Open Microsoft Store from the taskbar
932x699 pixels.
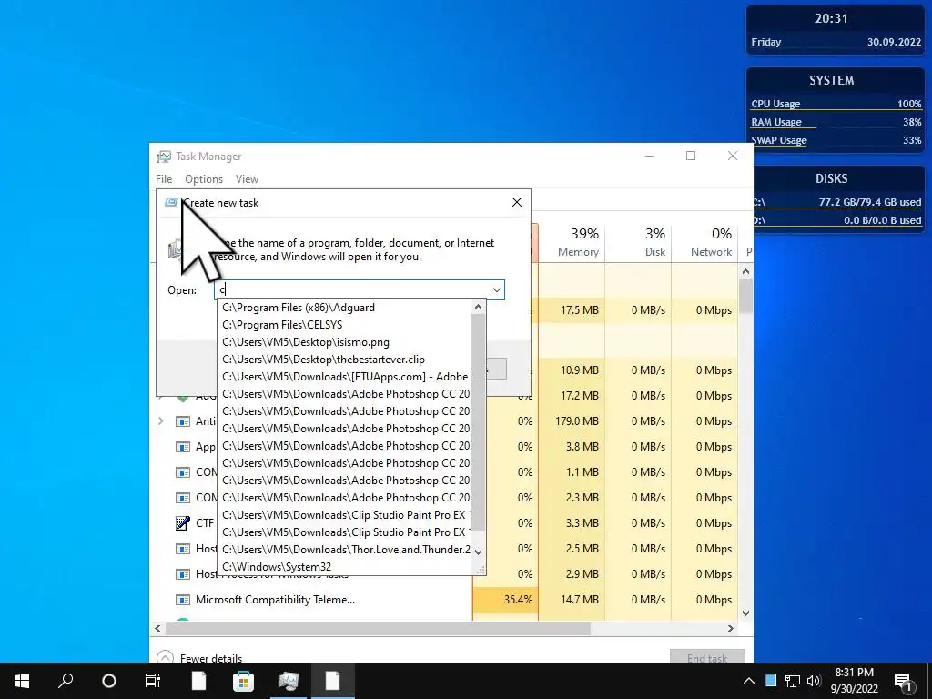(243, 681)
